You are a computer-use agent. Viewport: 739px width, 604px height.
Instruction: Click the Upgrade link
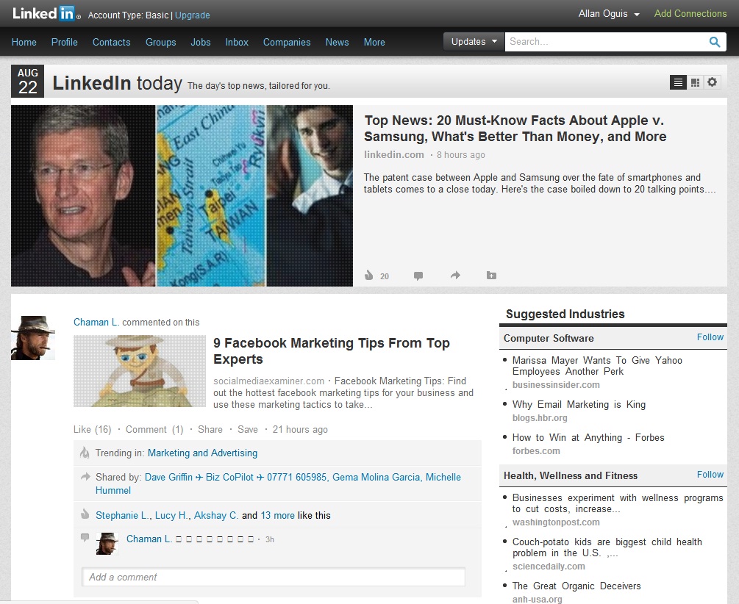[x=193, y=15]
